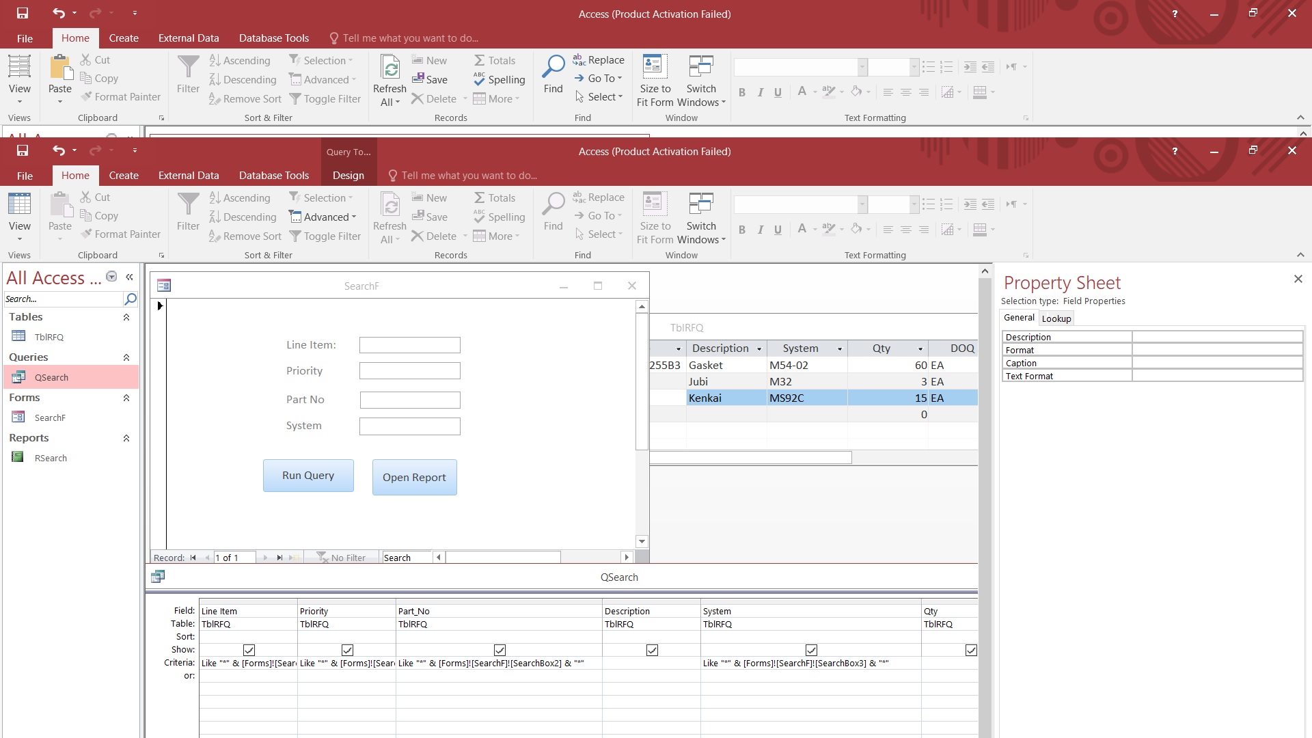
Task: Click View icon in lower ribbon
Action: (19, 204)
